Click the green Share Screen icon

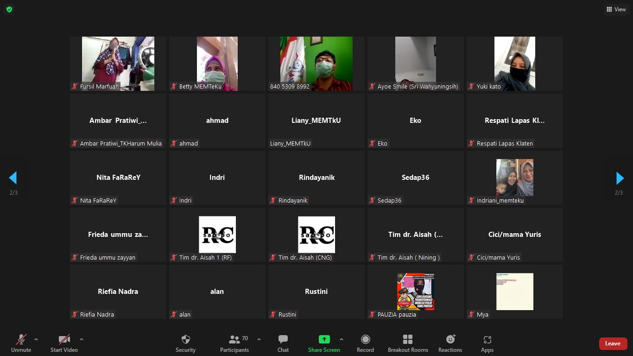tap(324, 340)
